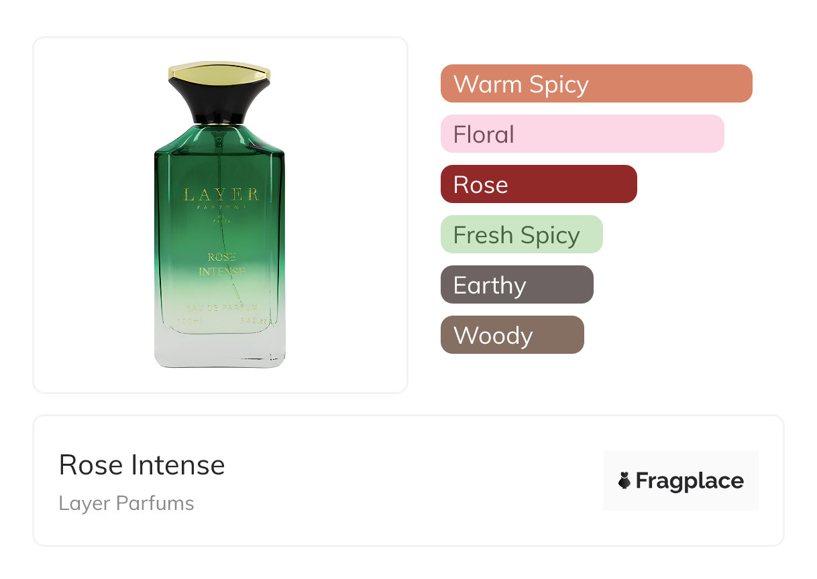Click the small emblem beneath the LAYER lettering

pyautogui.click(x=221, y=217)
